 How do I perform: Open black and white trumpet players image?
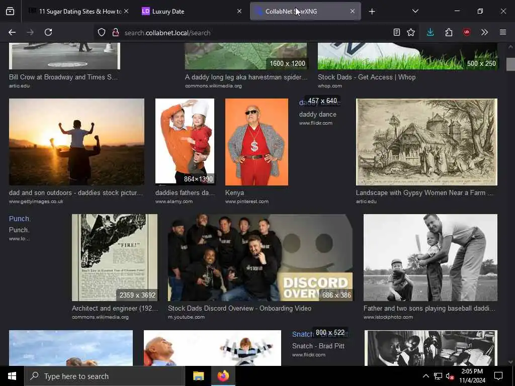(x=431, y=348)
